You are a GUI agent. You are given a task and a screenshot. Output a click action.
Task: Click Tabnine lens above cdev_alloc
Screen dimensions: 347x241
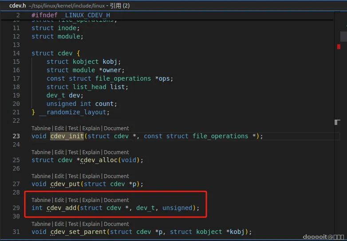41,152
